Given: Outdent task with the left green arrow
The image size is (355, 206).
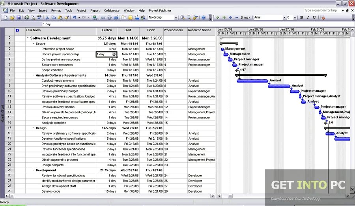Looking at the screenshot, I should click(x=218, y=17).
